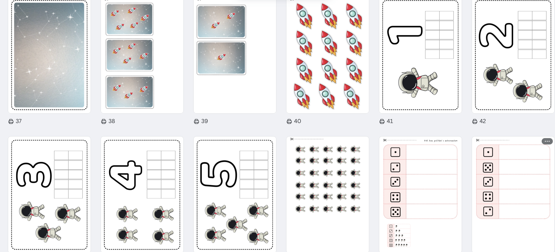Select the number 3 astronaut counting page
The width and height of the screenshot is (555, 252).
(49, 194)
